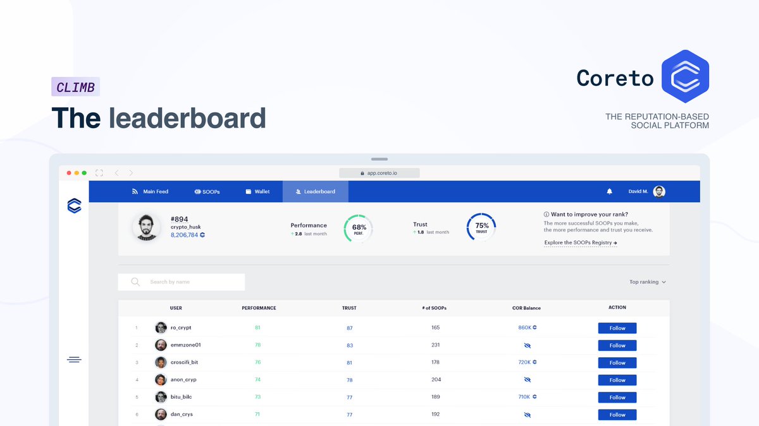Click the 68% performance progress ring

click(359, 228)
